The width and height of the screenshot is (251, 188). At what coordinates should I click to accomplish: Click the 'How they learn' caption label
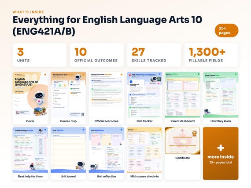pos(221,121)
